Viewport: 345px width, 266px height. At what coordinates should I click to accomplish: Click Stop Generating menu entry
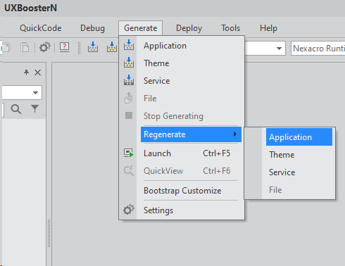[182, 116]
